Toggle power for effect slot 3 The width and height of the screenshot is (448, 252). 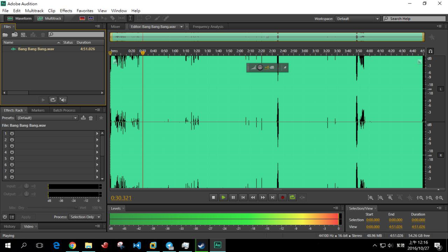click(12, 146)
